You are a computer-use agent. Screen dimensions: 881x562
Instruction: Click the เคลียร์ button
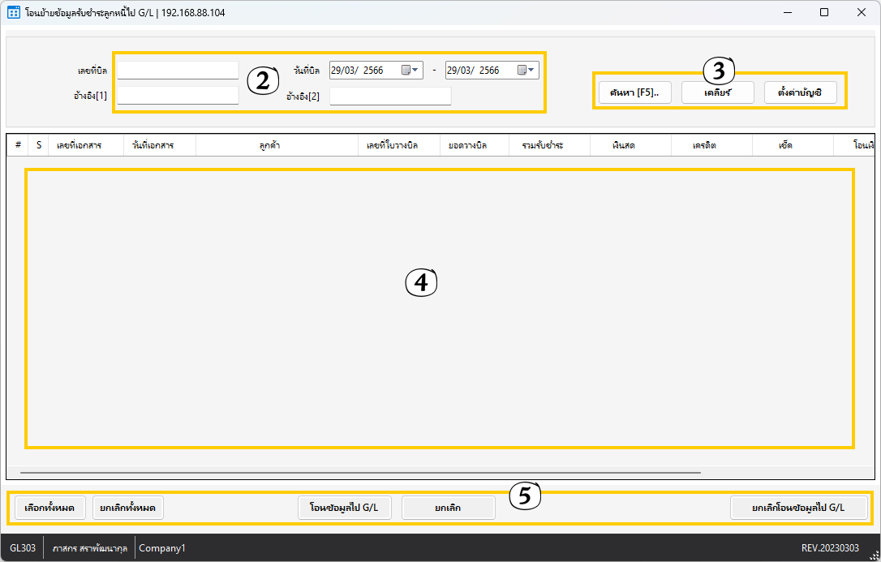pyautogui.click(x=718, y=92)
